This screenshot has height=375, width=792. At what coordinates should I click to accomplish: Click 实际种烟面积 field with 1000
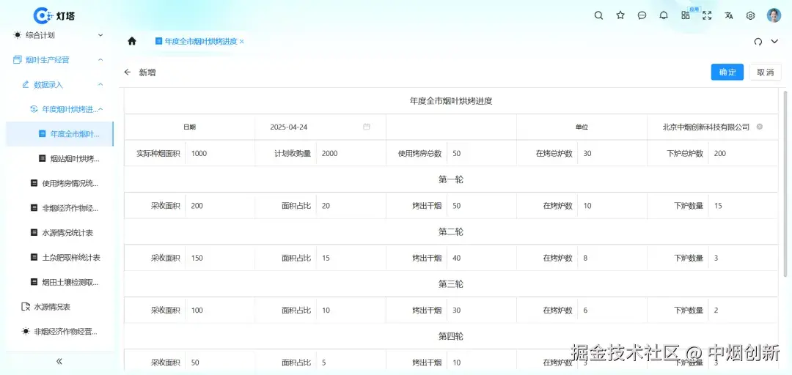220,153
